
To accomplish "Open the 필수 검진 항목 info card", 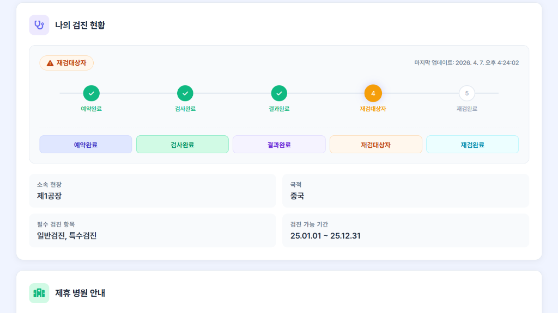I will [x=153, y=230].
